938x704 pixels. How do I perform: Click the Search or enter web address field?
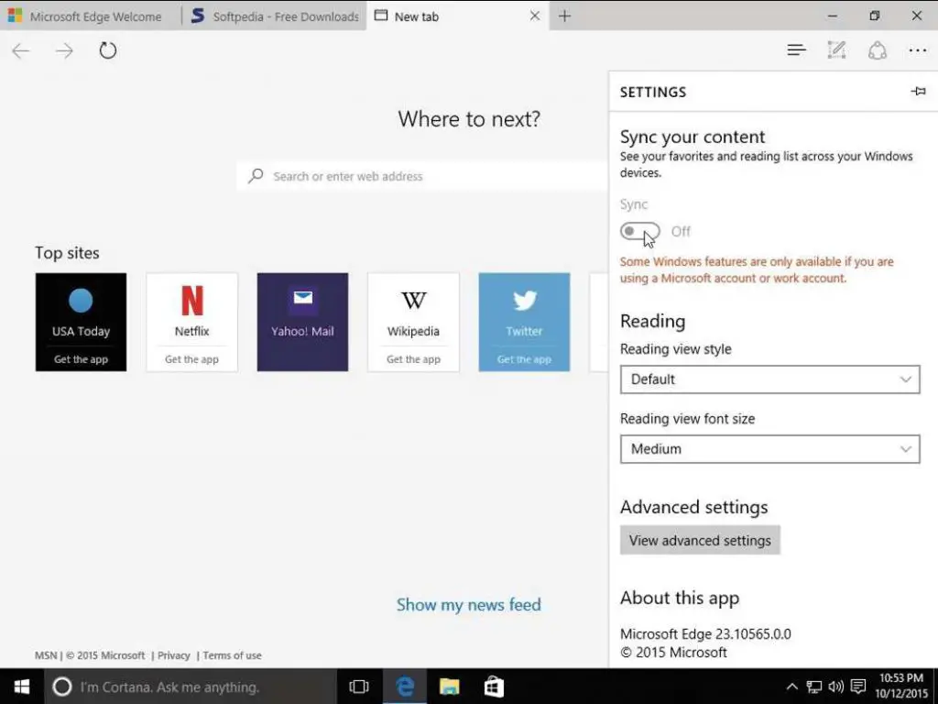click(x=422, y=176)
